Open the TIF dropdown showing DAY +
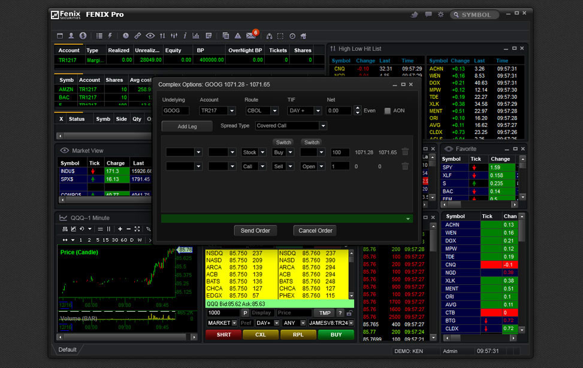This screenshot has height=368, width=583. [x=304, y=111]
